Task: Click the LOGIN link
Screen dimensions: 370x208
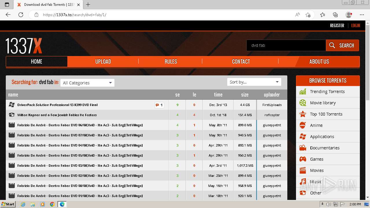Action: tap(356, 25)
